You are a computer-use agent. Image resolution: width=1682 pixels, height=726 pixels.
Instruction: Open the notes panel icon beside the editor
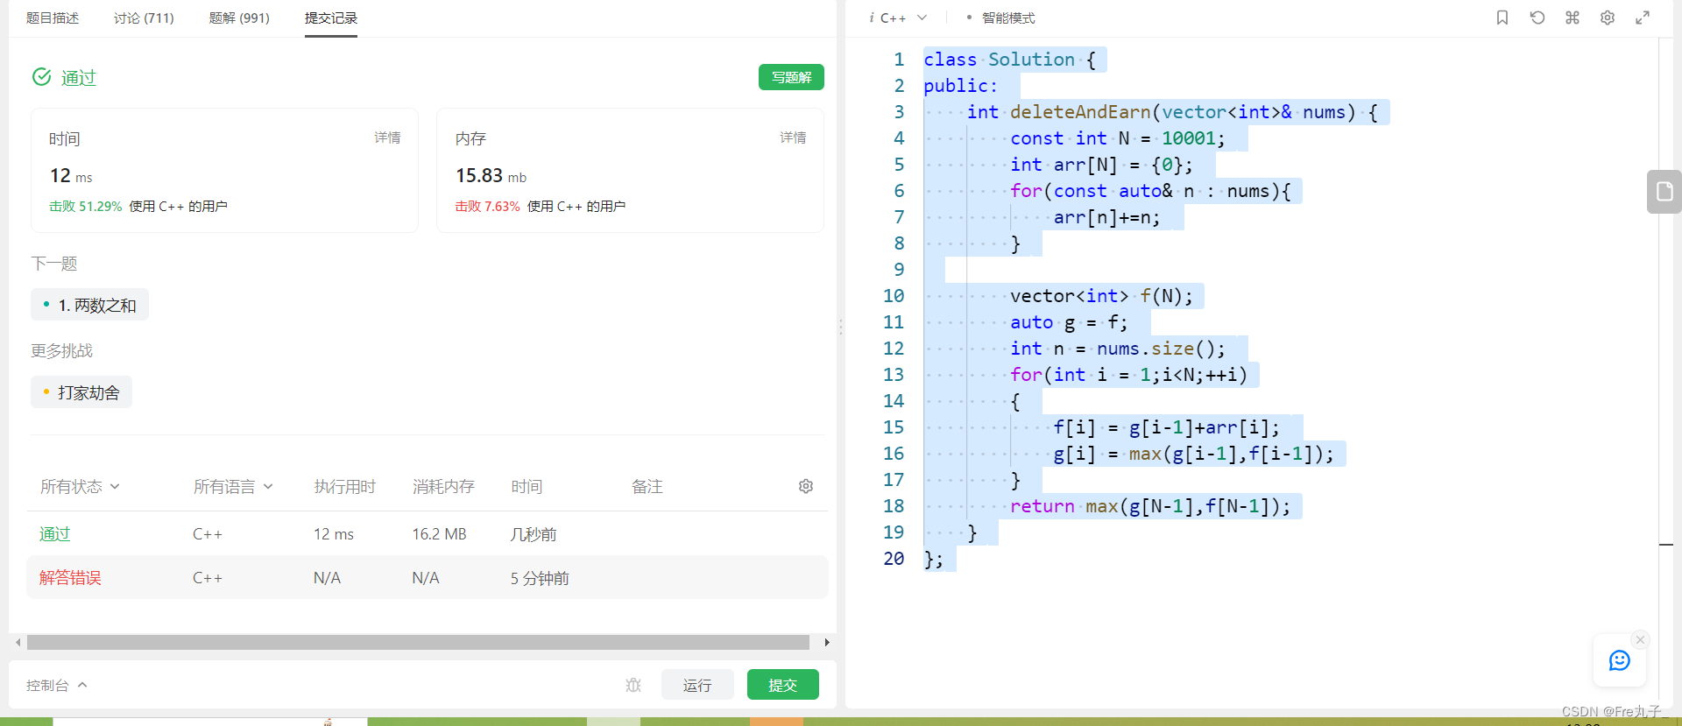point(1664,191)
